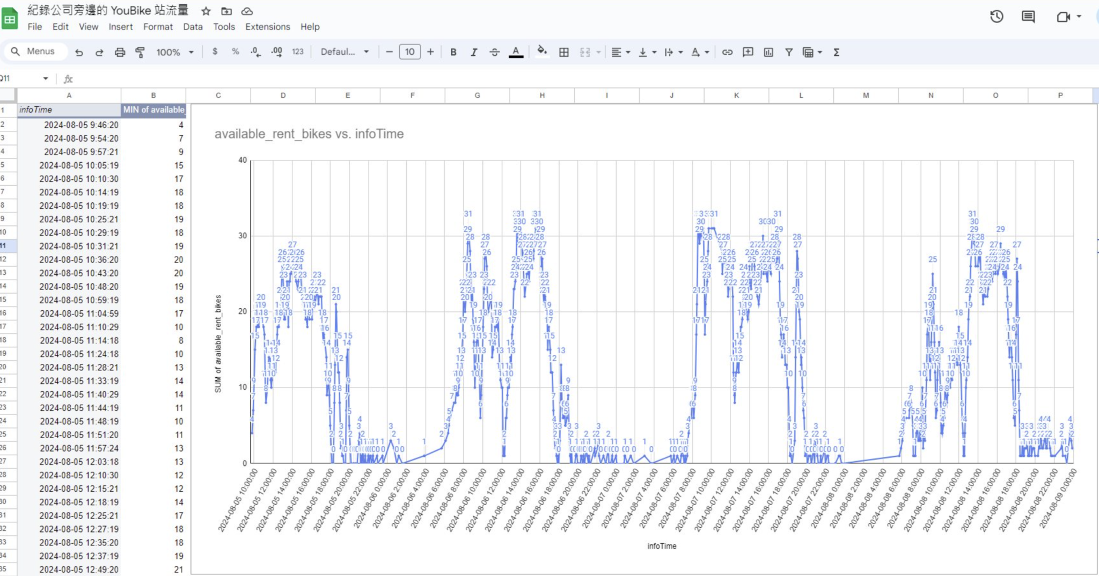1099x576 pixels.
Task: Open more number formats 123
Action: tap(298, 52)
